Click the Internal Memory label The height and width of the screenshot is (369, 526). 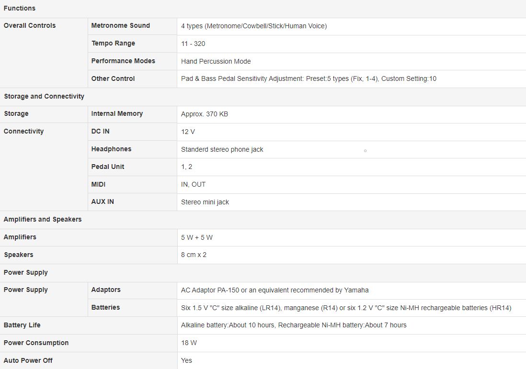click(117, 113)
